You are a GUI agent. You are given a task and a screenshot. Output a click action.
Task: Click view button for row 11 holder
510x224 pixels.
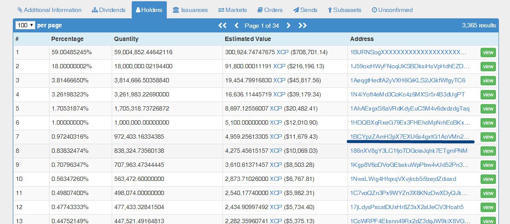(488, 193)
